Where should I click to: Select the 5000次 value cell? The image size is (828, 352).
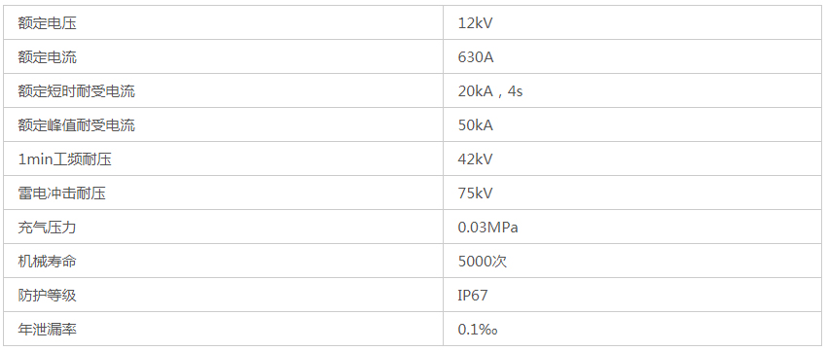633,261
